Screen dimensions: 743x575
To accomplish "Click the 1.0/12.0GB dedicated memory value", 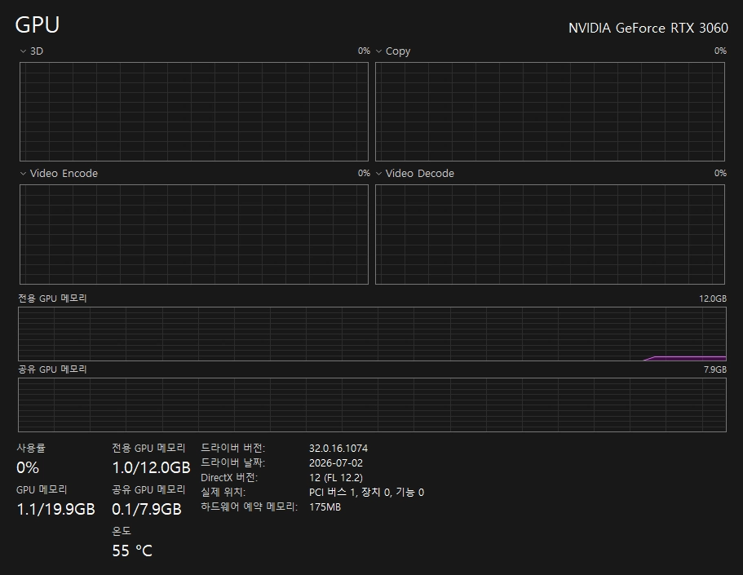I will [151, 468].
